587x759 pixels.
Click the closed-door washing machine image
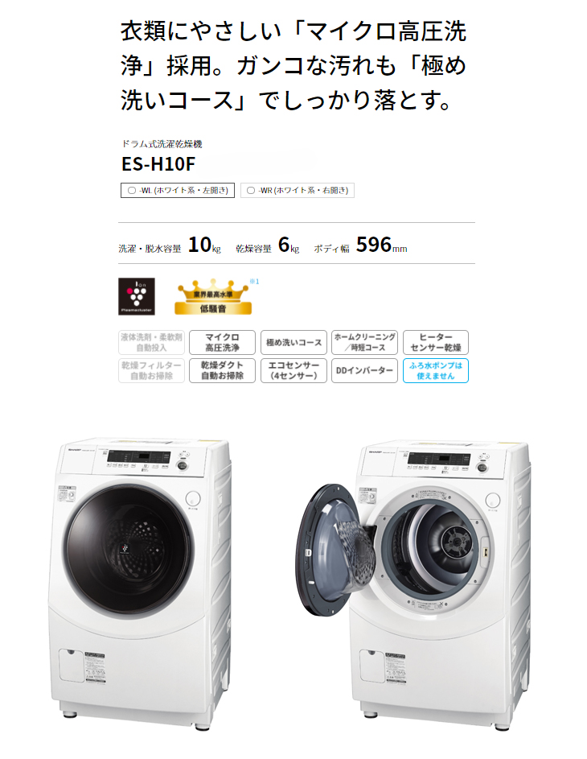(x=140, y=582)
